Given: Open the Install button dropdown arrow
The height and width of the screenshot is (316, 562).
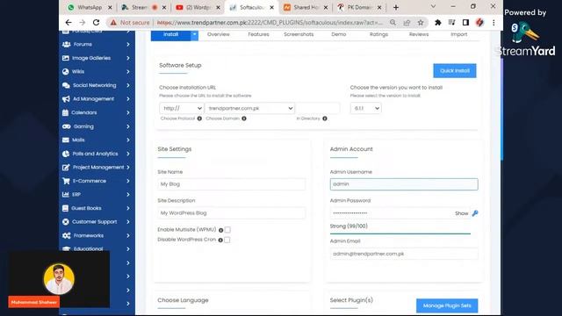Looking at the screenshot, I should point(194,35).
